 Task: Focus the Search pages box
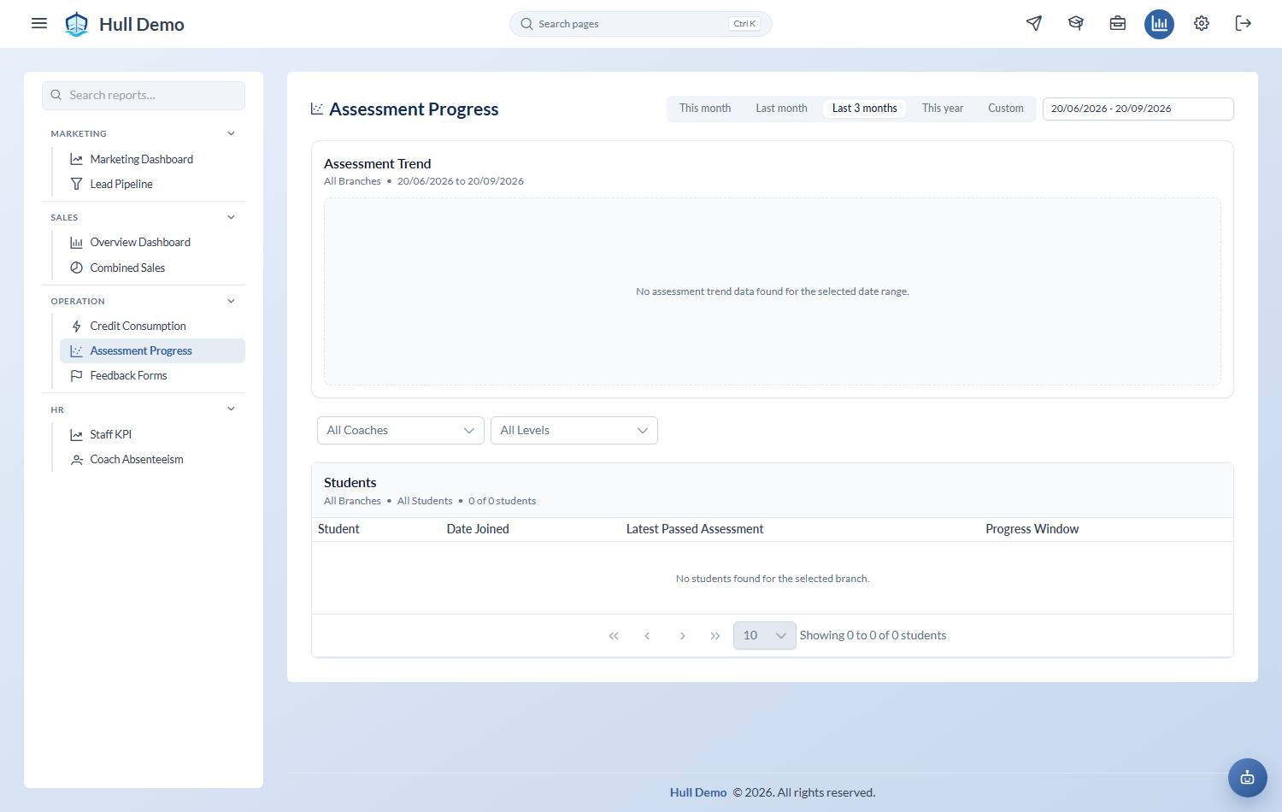(641, 24)
